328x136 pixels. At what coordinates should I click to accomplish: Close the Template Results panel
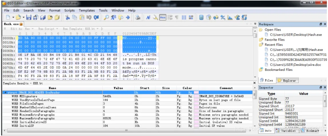point(255,83)
